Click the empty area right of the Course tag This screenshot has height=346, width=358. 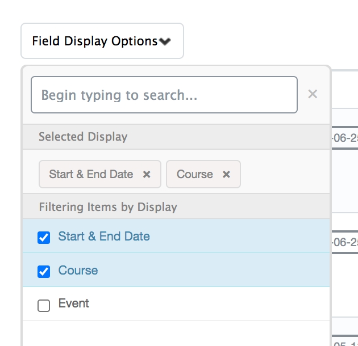[284, 174]
